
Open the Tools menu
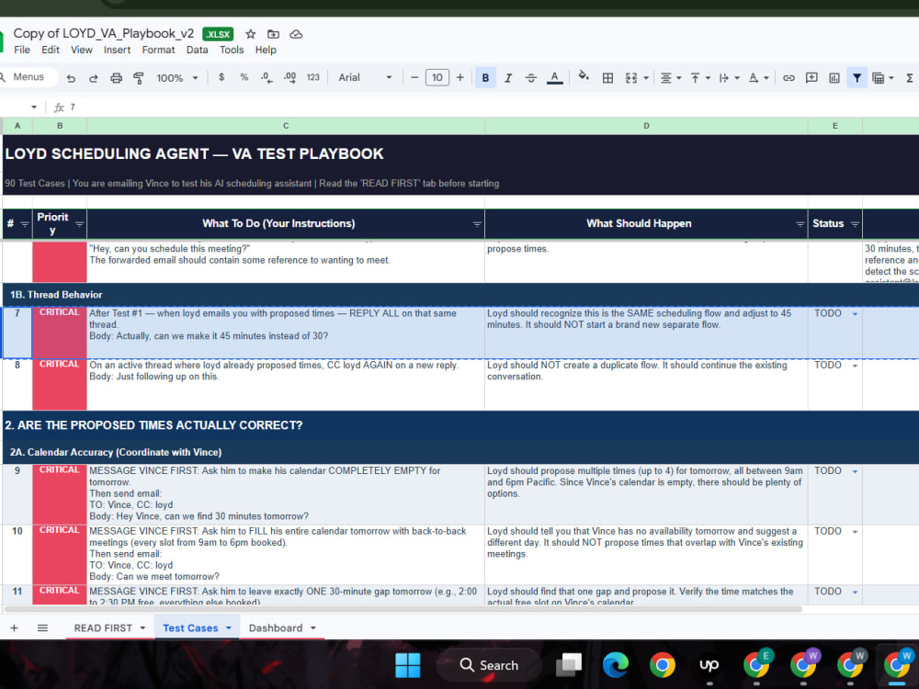[x=232, y=50]
